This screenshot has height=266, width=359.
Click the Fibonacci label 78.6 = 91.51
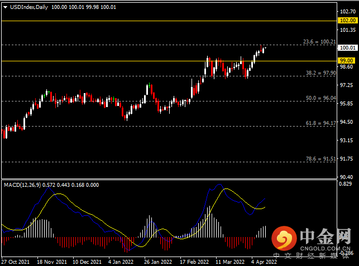(x=321, y=159)
